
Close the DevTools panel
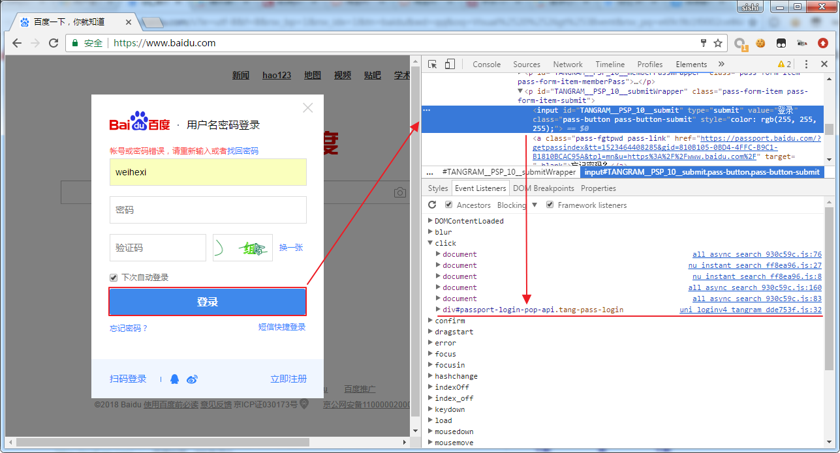[x=824, y=64]
